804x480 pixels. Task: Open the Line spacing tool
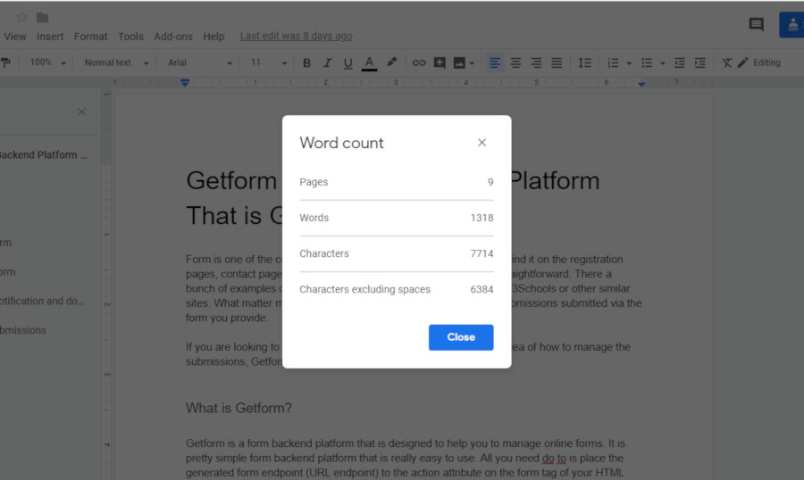[x=584, y=63]
